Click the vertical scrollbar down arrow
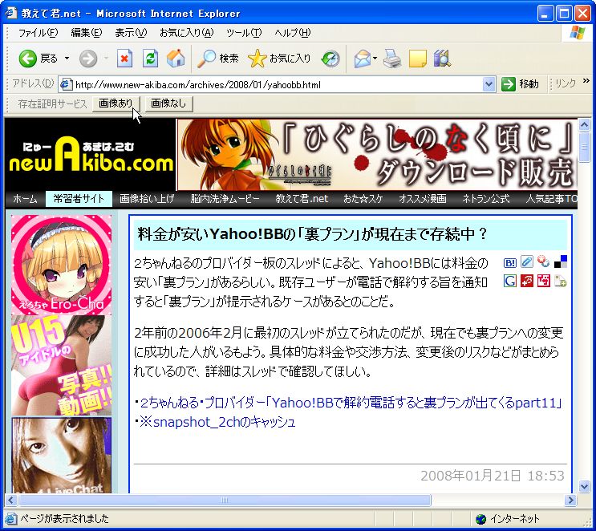Image resolution: width=596 pixels, height=531 pixels. click(584, 486)
